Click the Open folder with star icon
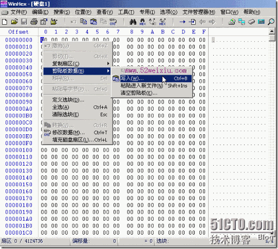Screen dimensions: 278x249 coord(54,22)
